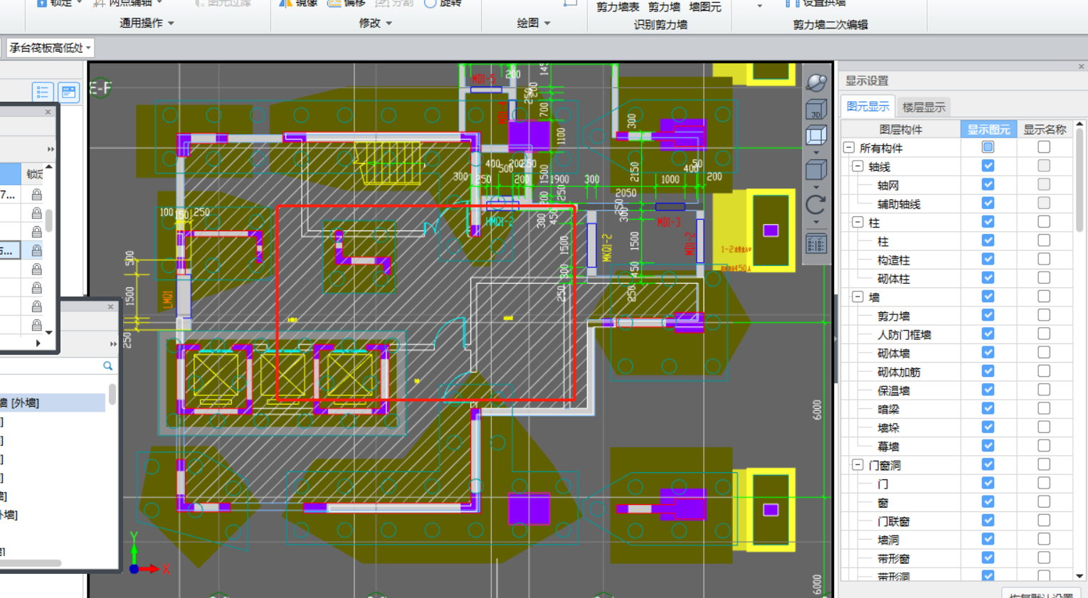Switch to 楼层显示 tab

(x=924, y=107)
